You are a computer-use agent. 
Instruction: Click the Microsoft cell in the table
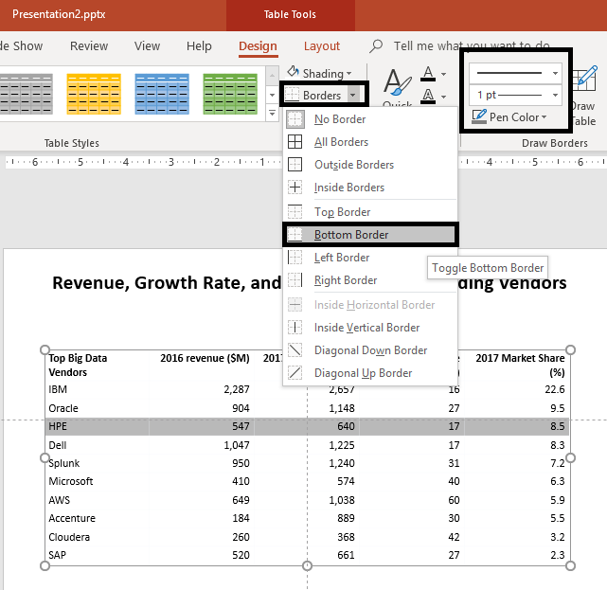(98, 481)
